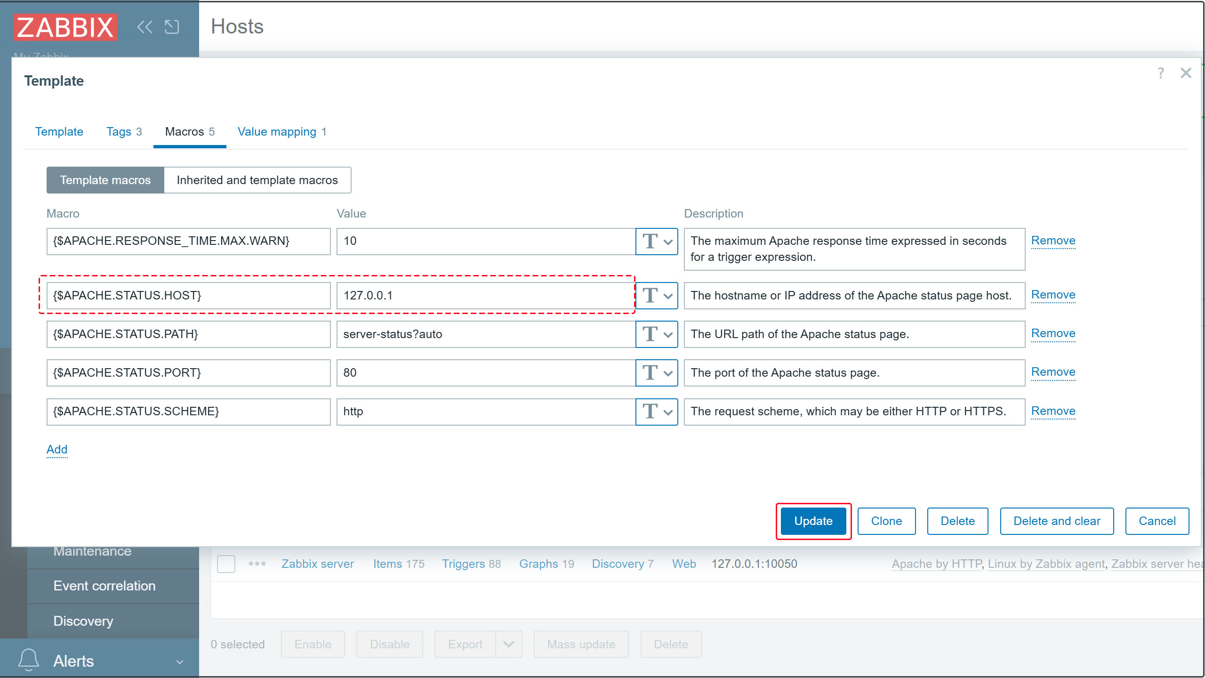Click the Alerts bell icon

(x=28, y=660)
